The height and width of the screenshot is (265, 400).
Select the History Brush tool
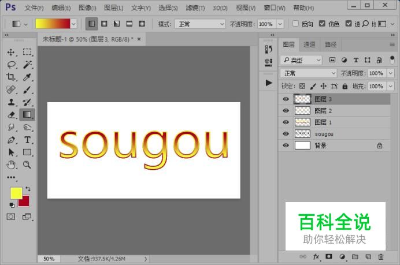click(x=27, y=102)
